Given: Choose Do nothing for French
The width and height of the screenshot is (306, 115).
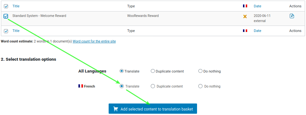Looking at the screenshot, I should 200,86.
